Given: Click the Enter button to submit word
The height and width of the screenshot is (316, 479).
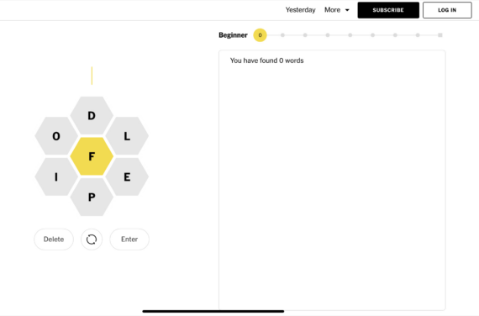Looking at the screenshot, I should [x=129, y=240].
